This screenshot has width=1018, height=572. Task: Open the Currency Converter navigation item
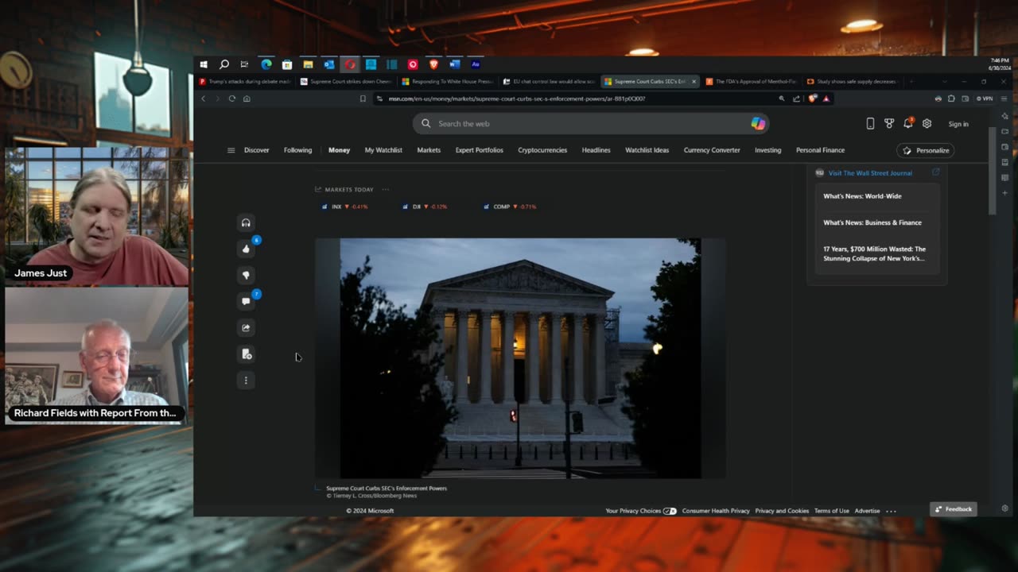[712, 150]
